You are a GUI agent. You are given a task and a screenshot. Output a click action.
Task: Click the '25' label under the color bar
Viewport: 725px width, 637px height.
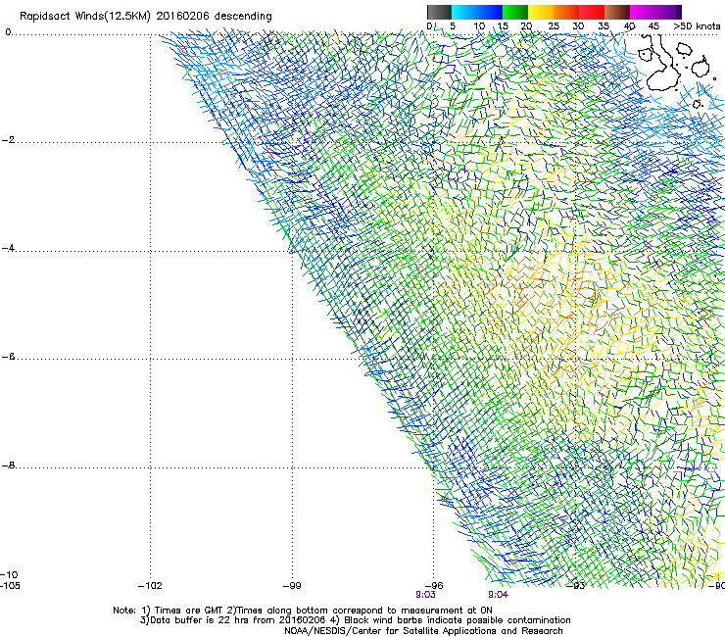(554, 26)
